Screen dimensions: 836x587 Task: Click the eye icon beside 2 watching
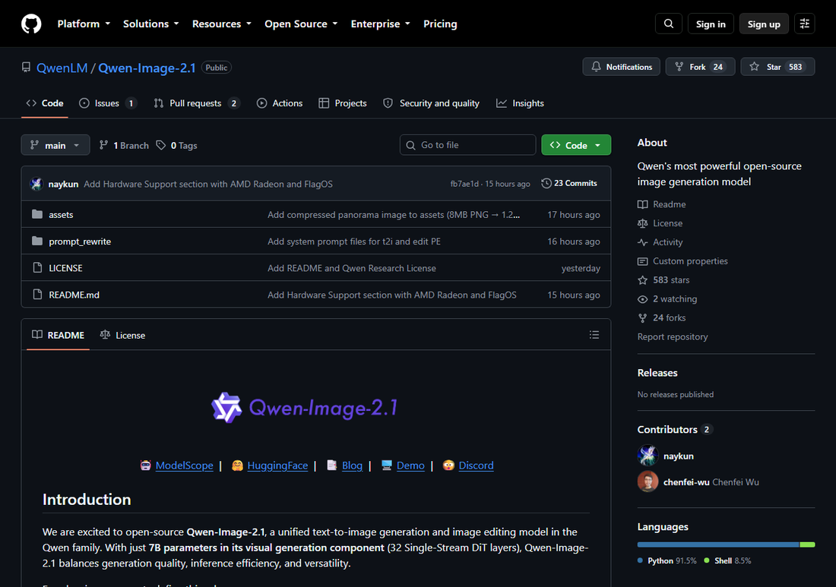(642, 299)
